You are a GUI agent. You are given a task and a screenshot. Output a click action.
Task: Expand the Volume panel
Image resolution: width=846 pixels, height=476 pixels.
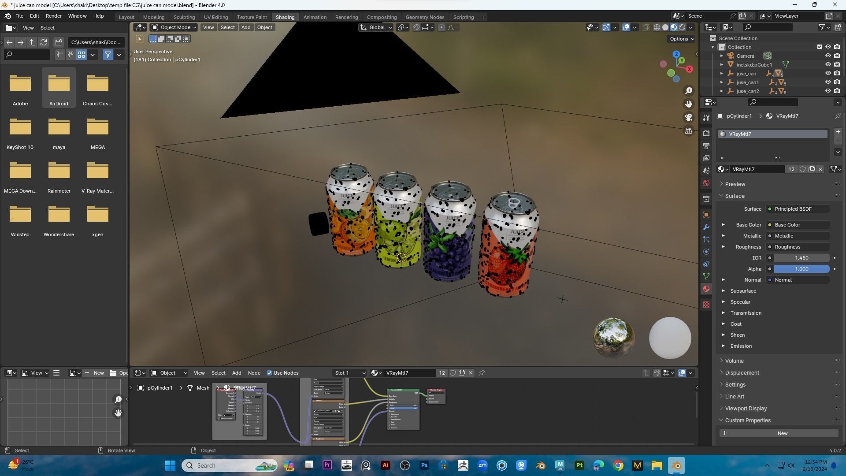click(x=734, y=361)
